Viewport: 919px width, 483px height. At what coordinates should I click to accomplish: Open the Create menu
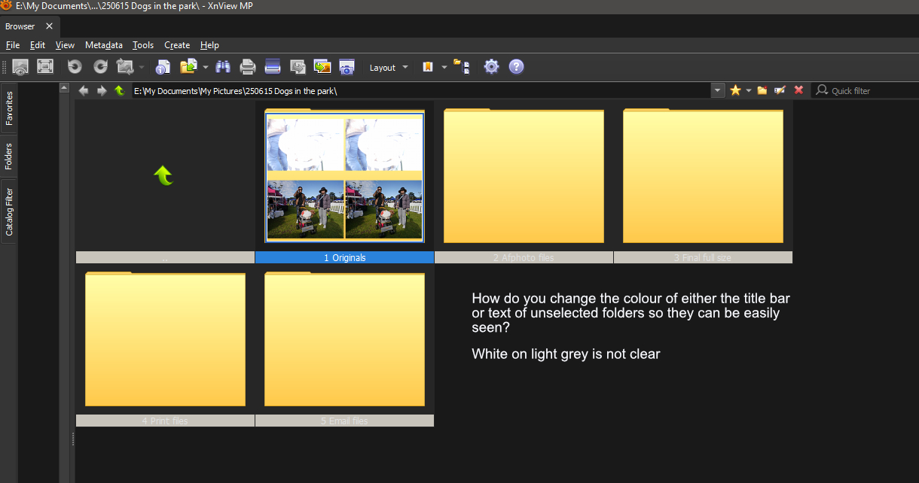pyautogui.click(x=177, y=45)
